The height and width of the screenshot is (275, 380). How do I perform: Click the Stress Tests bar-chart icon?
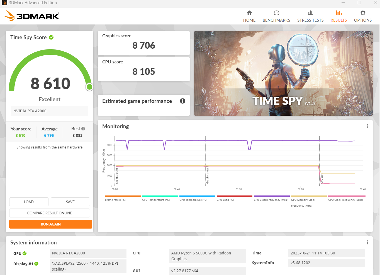[x=310, y=13]
